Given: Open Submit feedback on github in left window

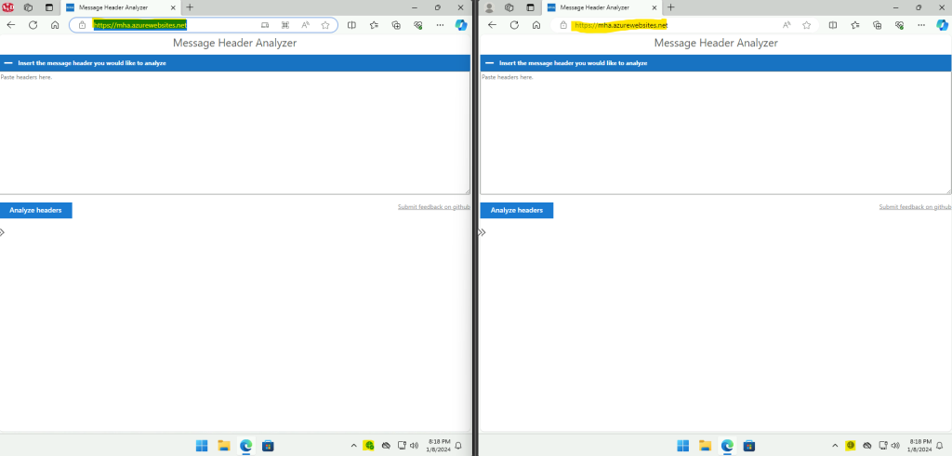Looking at the screenshot, I should tap(433, 207).
